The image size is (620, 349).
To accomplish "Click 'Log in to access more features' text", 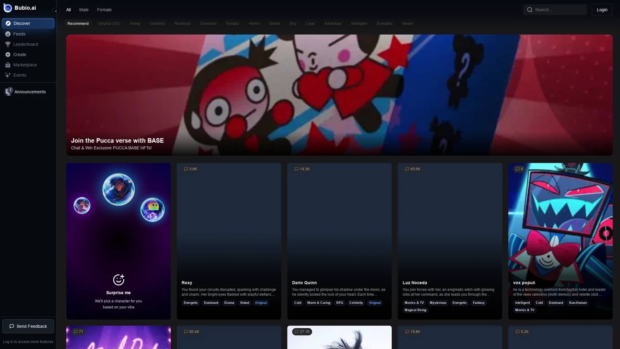I will [28, 342].
